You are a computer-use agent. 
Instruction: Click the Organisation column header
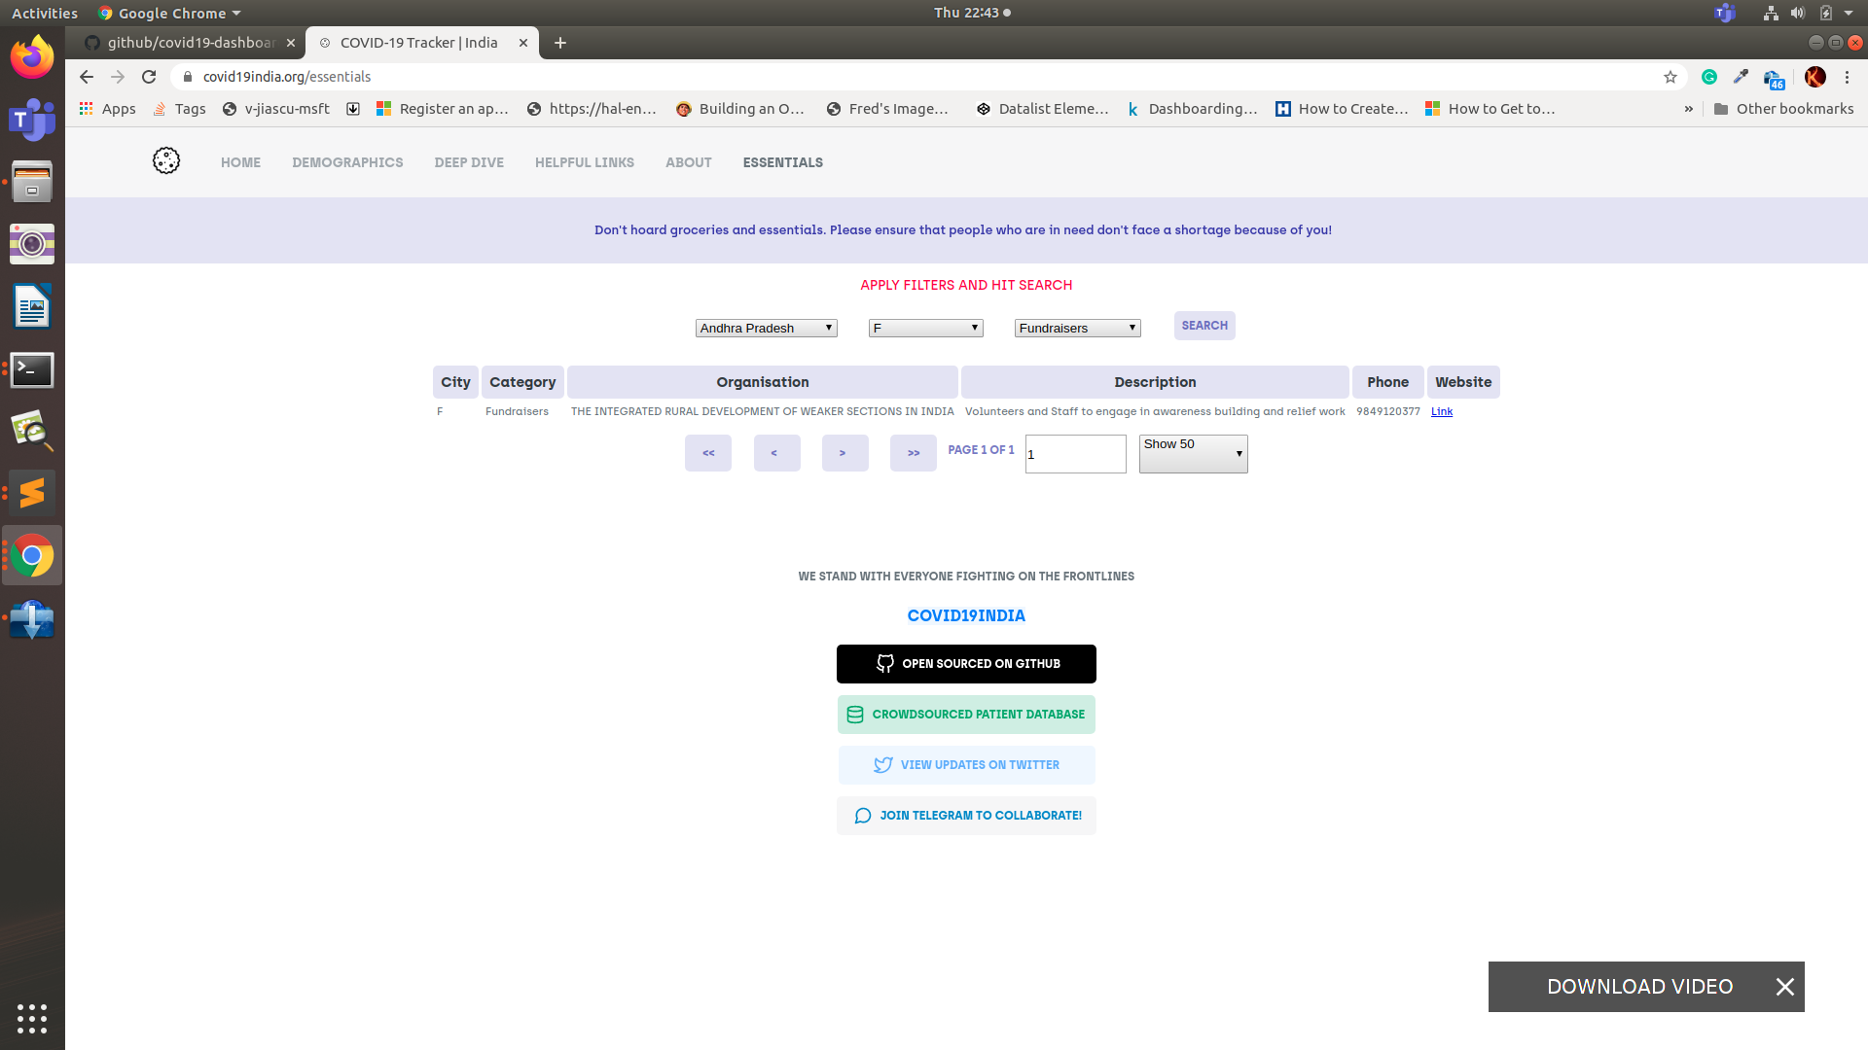coord(763,382)
